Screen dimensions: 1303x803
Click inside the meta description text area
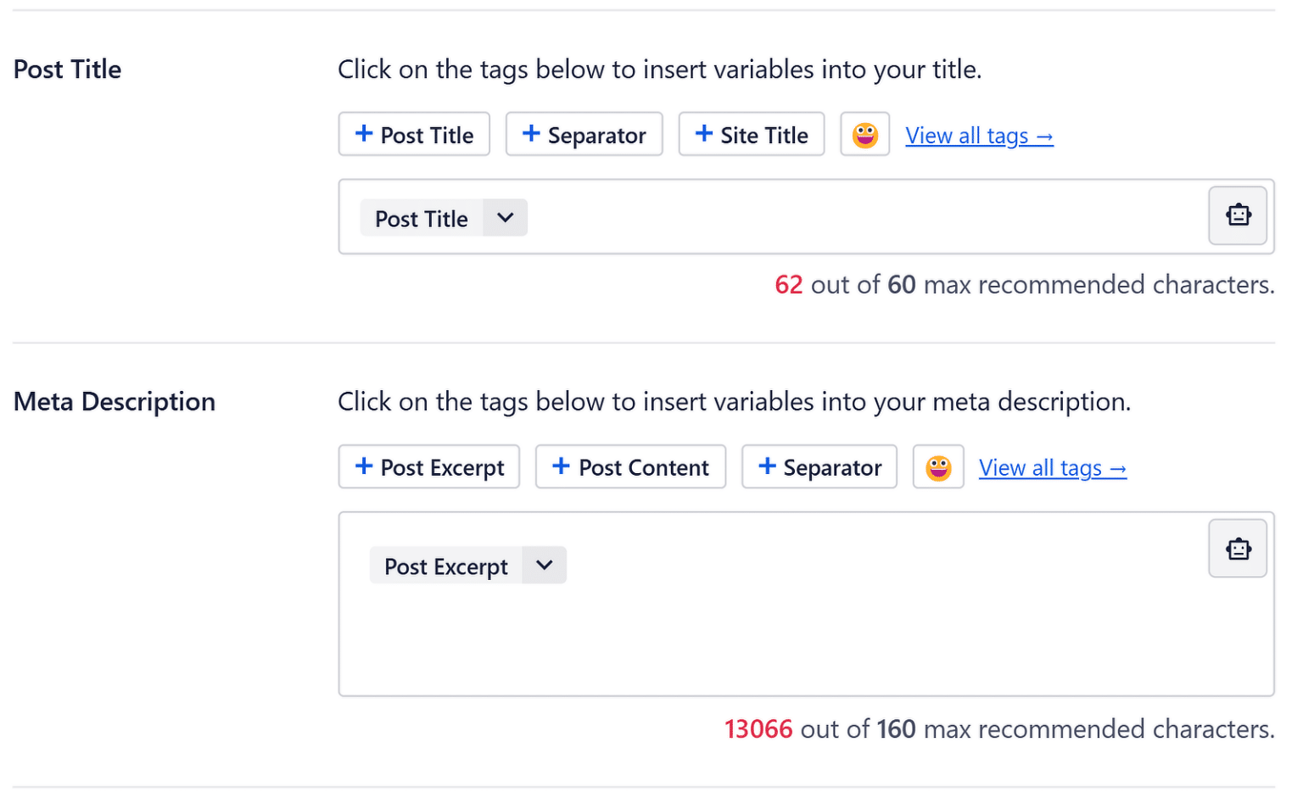pyautogui.click(x=806, y=636)
